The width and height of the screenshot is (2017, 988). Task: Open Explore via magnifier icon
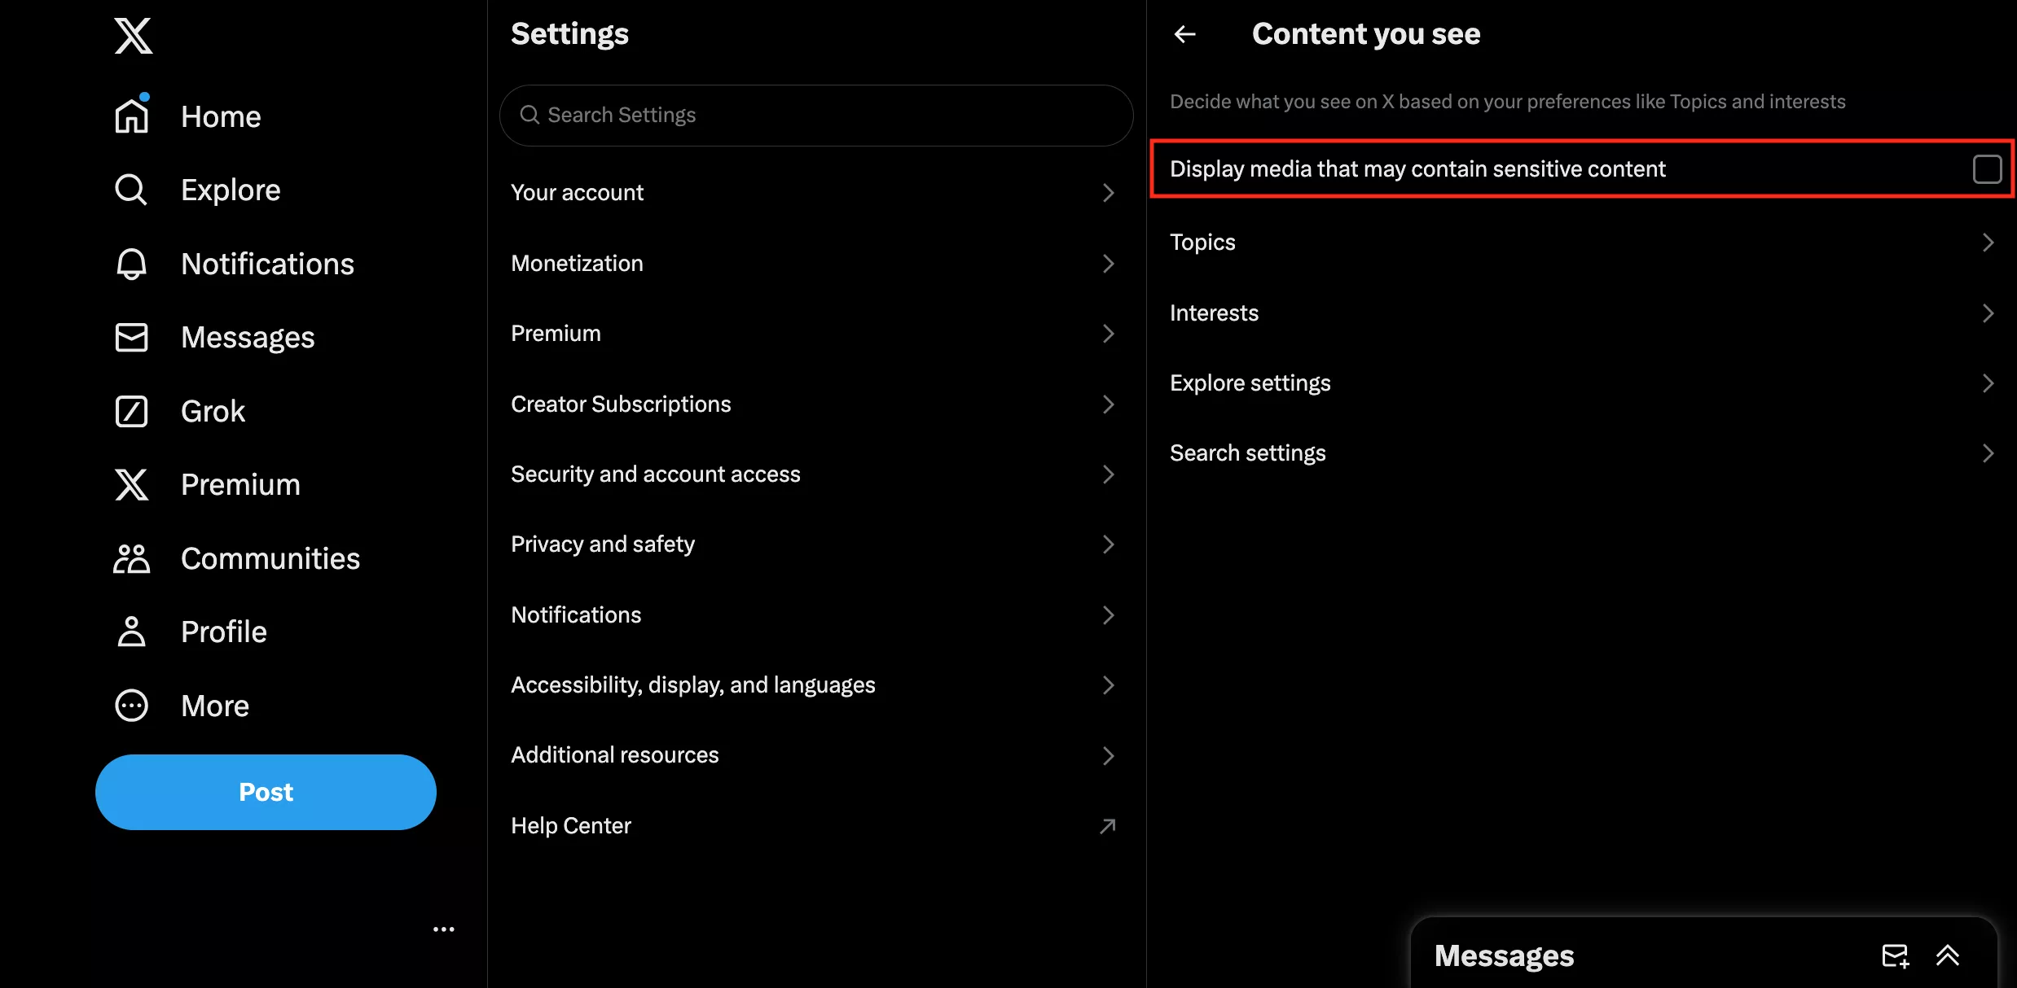(x=131, y=190)
